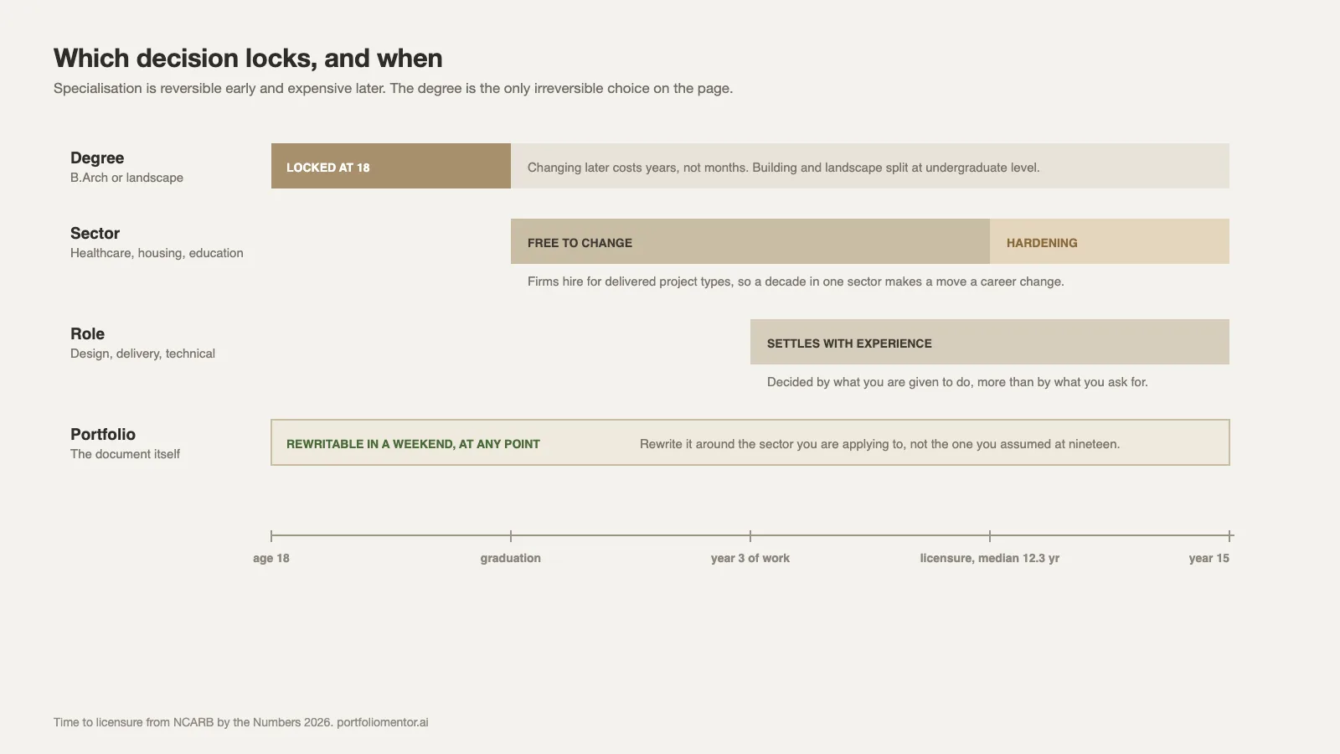
Task: Click the 'Degree' row heading
Action: [x=97, y=158]
